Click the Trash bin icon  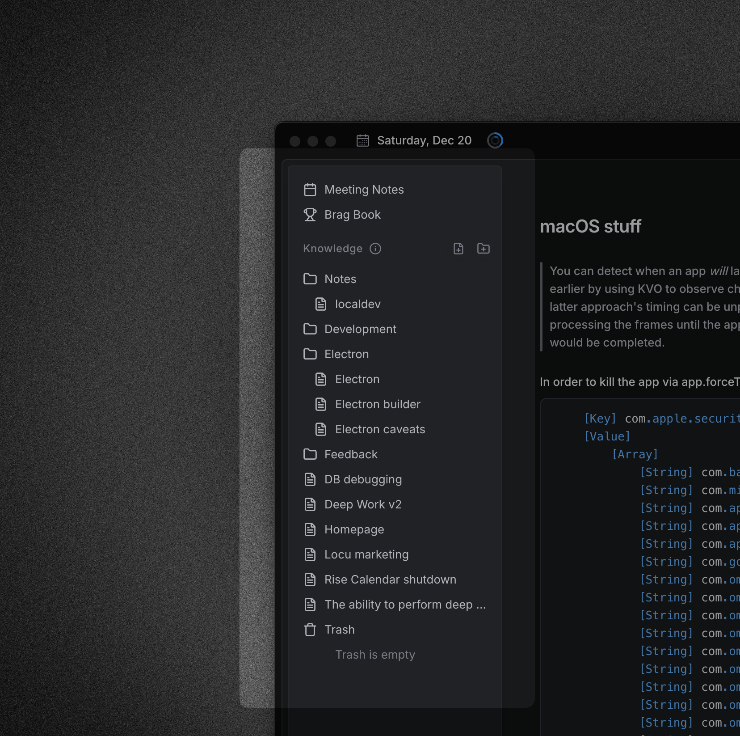310,630
